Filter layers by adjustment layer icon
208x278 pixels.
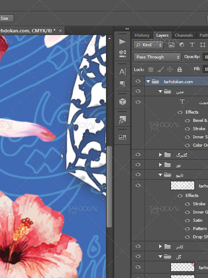coord(182,45)
